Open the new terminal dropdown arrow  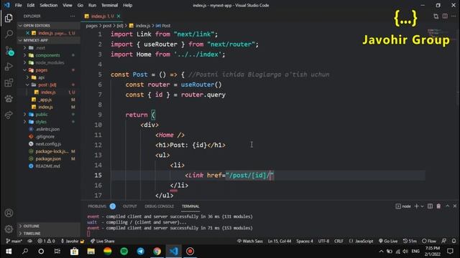(x=422, y=206)
